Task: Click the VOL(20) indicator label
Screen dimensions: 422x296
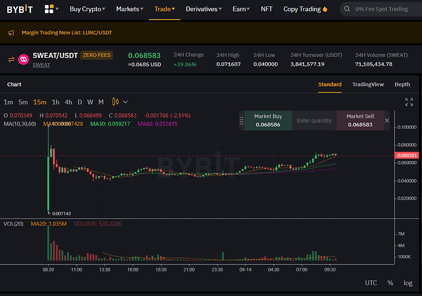Action: click(13, 224)
